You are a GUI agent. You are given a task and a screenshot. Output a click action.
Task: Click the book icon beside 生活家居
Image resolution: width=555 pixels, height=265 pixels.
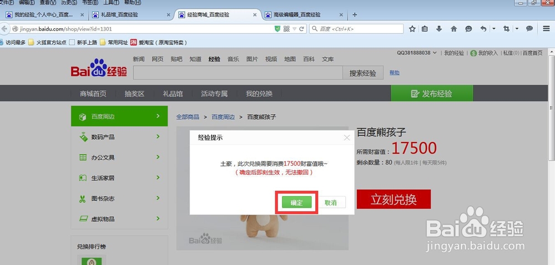83,178
